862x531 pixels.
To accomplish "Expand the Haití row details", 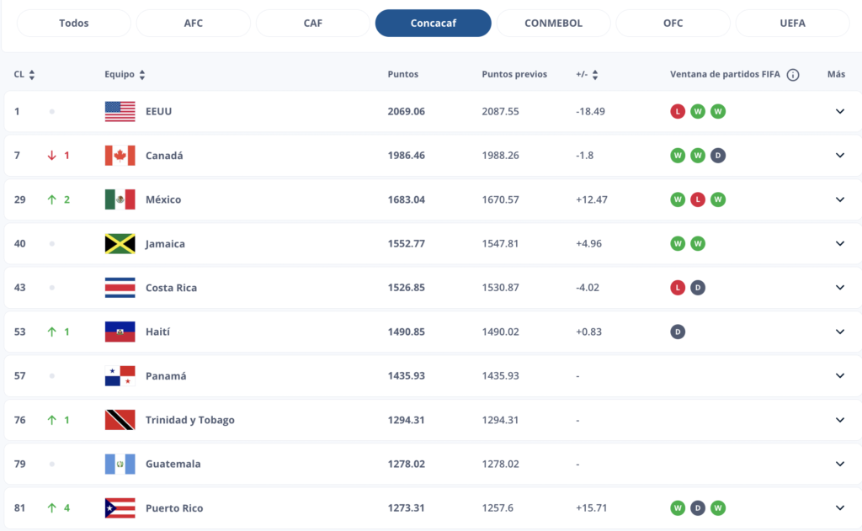I will (x=840, y=332).
